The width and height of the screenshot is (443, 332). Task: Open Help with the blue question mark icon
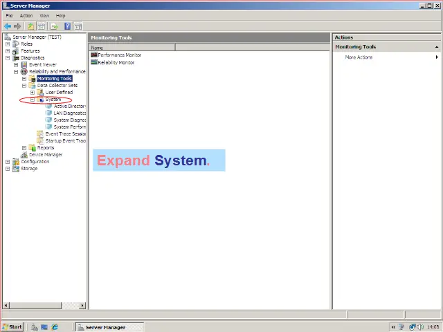coord(68,26)
